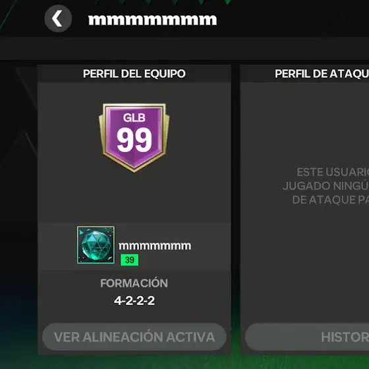The image size is (369, 369).
Task: Tap the mmmmmmmm page title
Action: [x=152, y=20]
